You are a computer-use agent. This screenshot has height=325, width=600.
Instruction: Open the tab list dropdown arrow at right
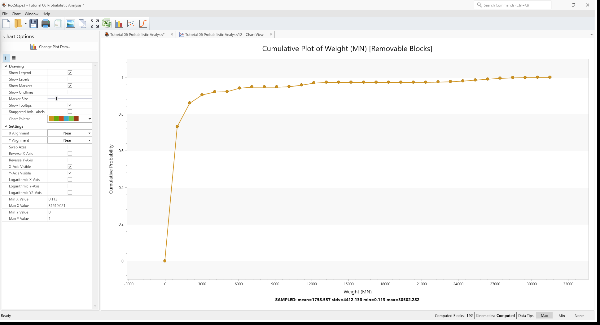pyautogui.click(x=591, y=35)
